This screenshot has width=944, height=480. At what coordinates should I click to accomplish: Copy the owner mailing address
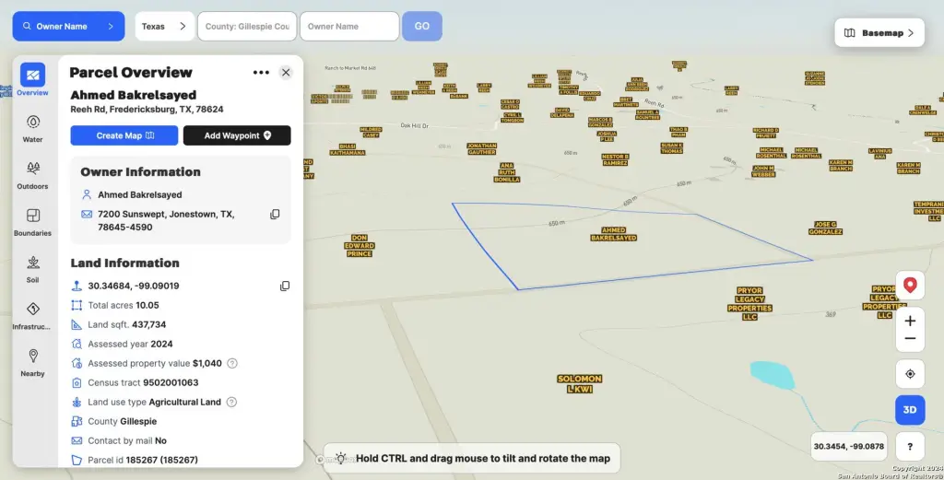click(x=275, y=215)
